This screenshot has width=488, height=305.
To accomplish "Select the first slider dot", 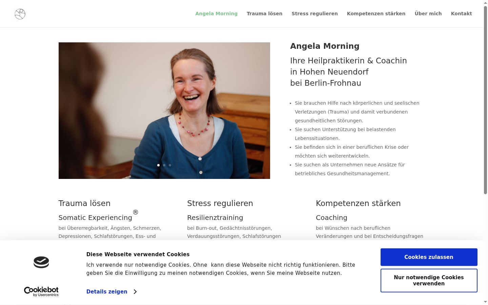I will pos(158,165).
